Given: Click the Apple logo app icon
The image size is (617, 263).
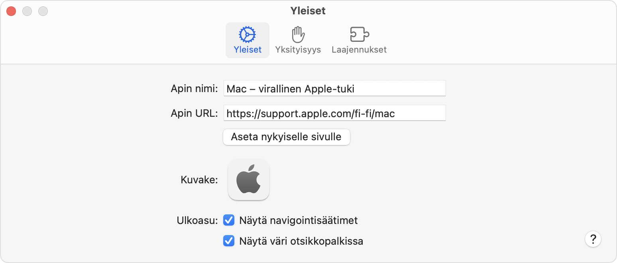Looking at the screenshot, I should [249, 180].
